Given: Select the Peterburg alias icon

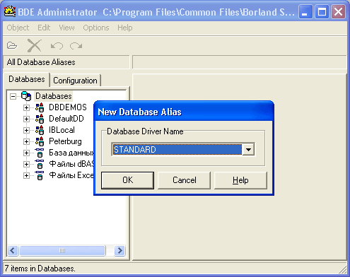Looking at the screenshot, I should (40, 141).
